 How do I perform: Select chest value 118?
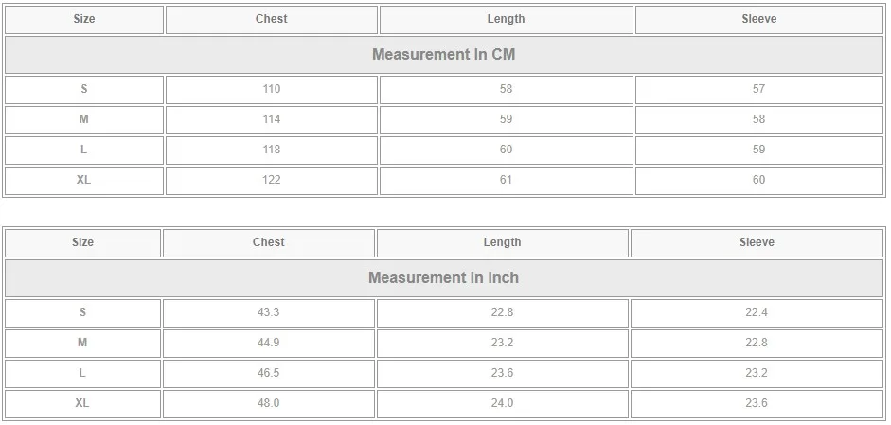[272, 150]
